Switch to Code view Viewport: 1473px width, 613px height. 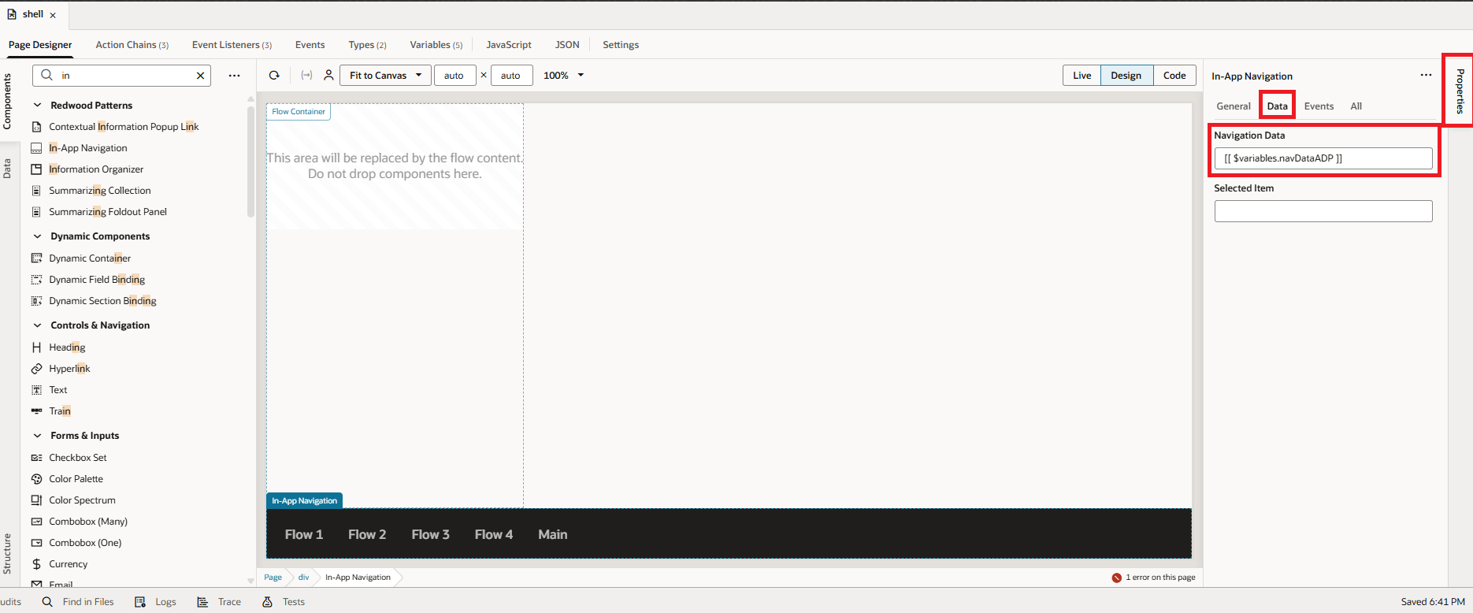(x=1174, y=76)
